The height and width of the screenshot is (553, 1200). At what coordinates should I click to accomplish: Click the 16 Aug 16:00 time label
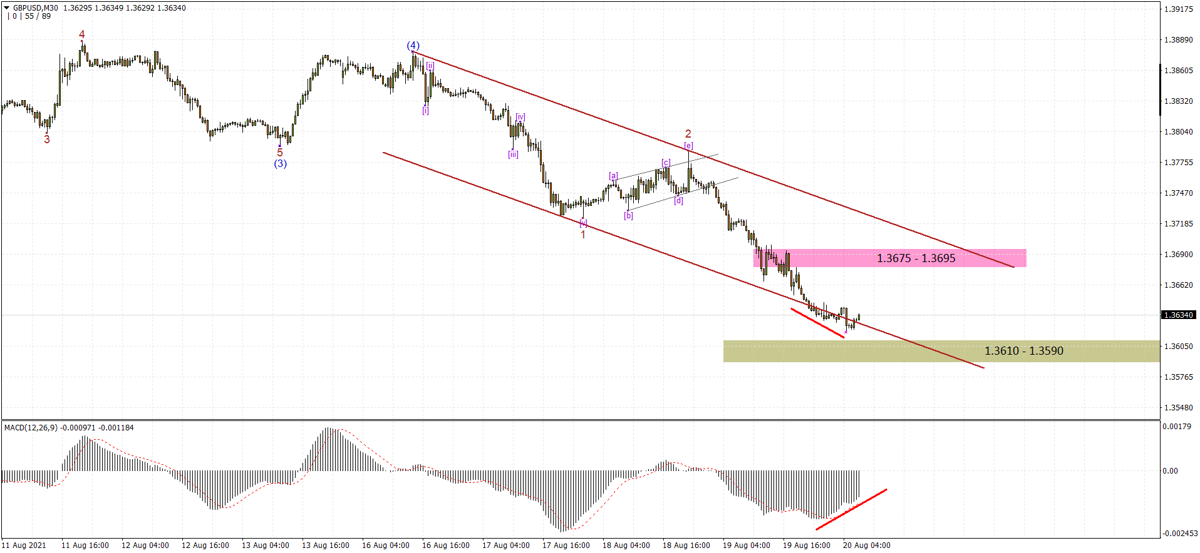click(446, 545)
